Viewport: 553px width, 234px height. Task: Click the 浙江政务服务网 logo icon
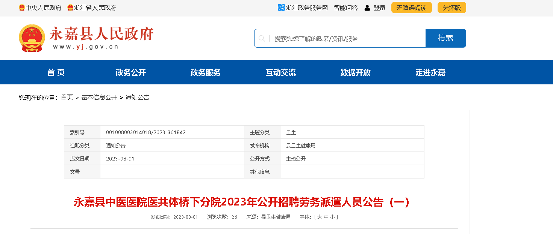[x=281, y=7]
